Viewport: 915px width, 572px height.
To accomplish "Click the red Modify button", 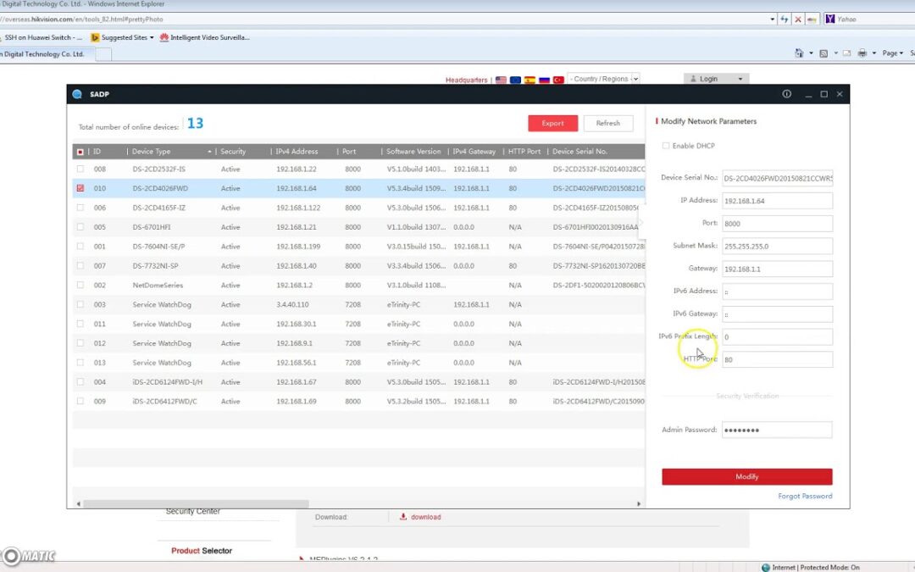I will tap(747, 477).
